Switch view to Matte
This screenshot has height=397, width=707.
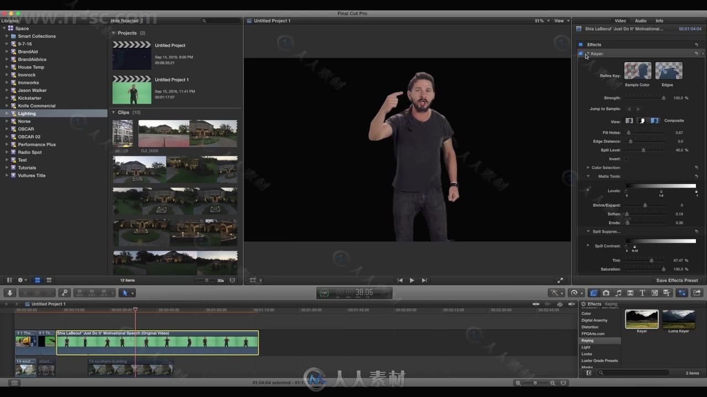(x=642, y=121)
